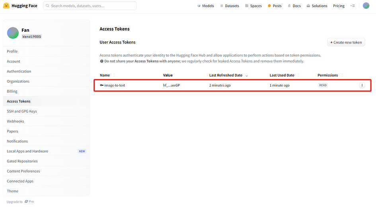Sort by the Last Used Date arrow
376x209 pixels.
298,75
